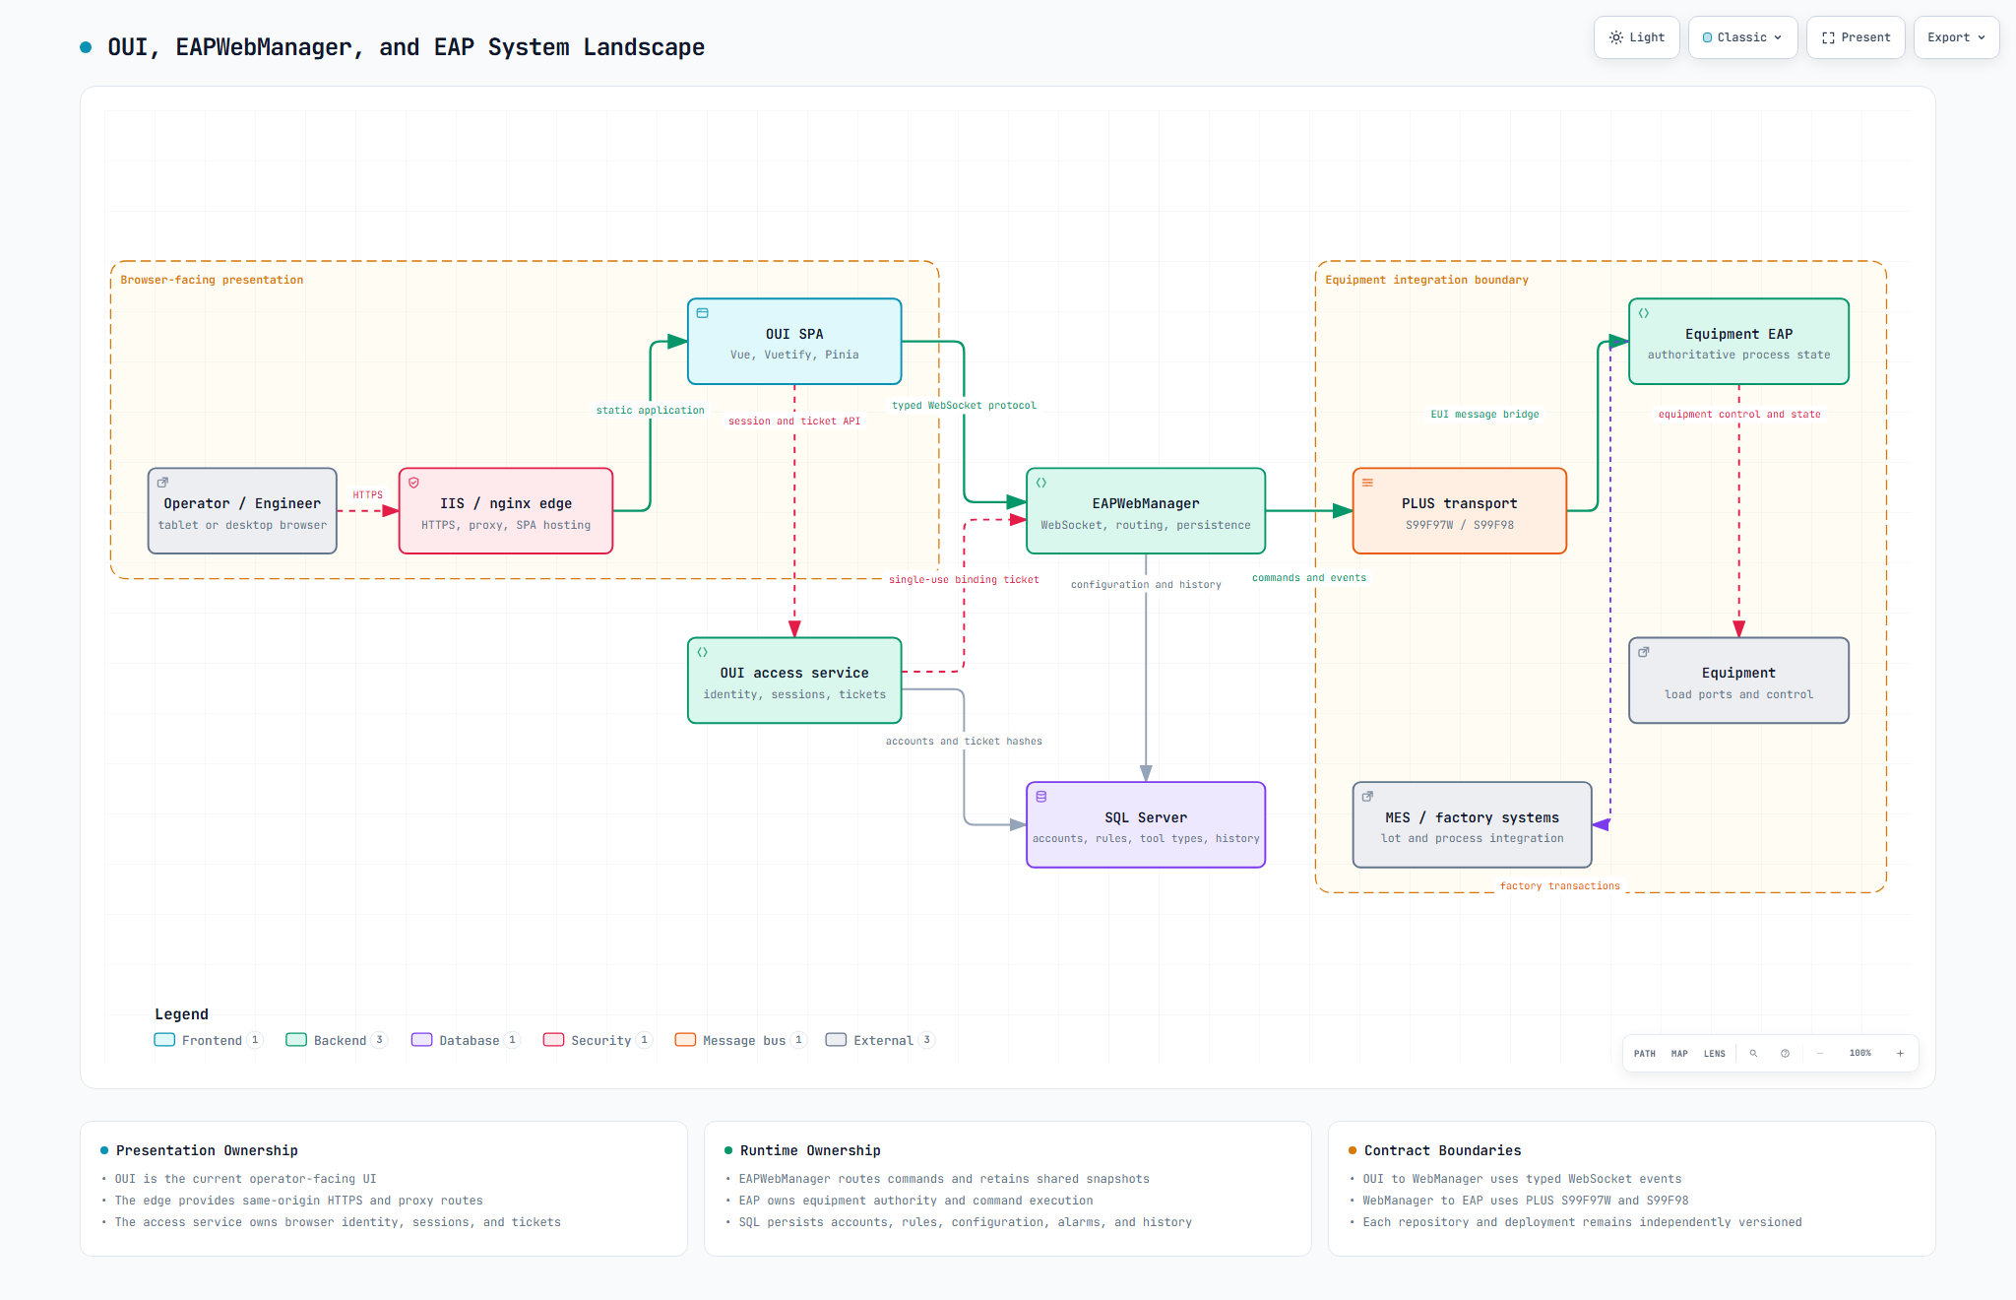Select the SQL Server node
Screen dimensions: 2016x1300
(1146, 825)
